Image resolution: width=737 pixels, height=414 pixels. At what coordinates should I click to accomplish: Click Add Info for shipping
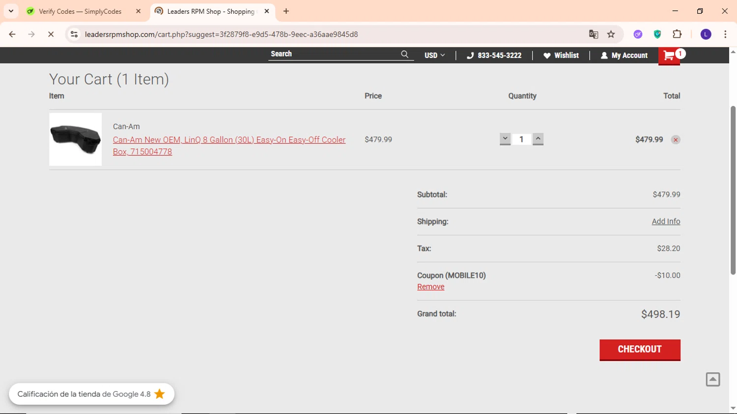point(666,221)
